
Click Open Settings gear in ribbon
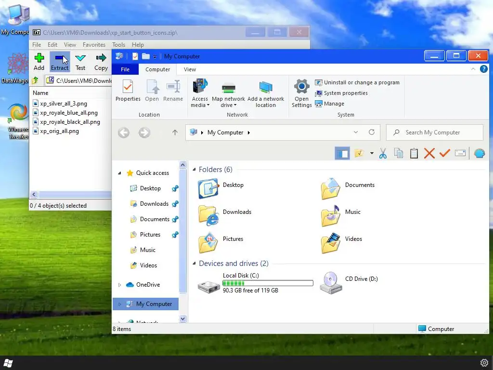(x=301, y=93)
